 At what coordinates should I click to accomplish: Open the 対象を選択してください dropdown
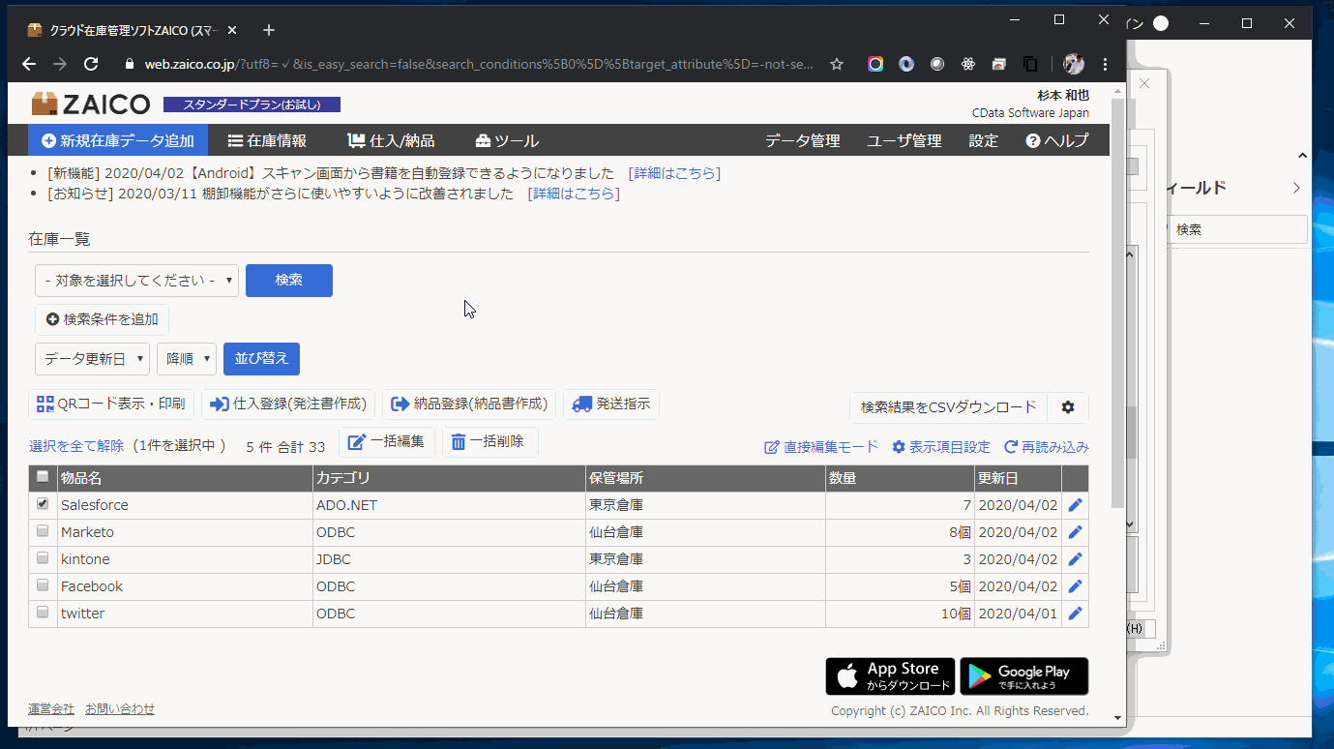click(x=136, y=281)
